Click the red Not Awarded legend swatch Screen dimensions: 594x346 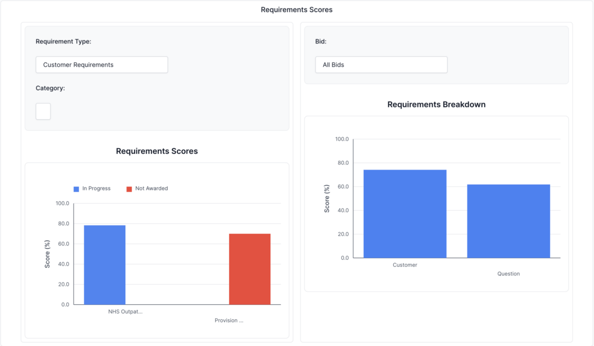129,189
